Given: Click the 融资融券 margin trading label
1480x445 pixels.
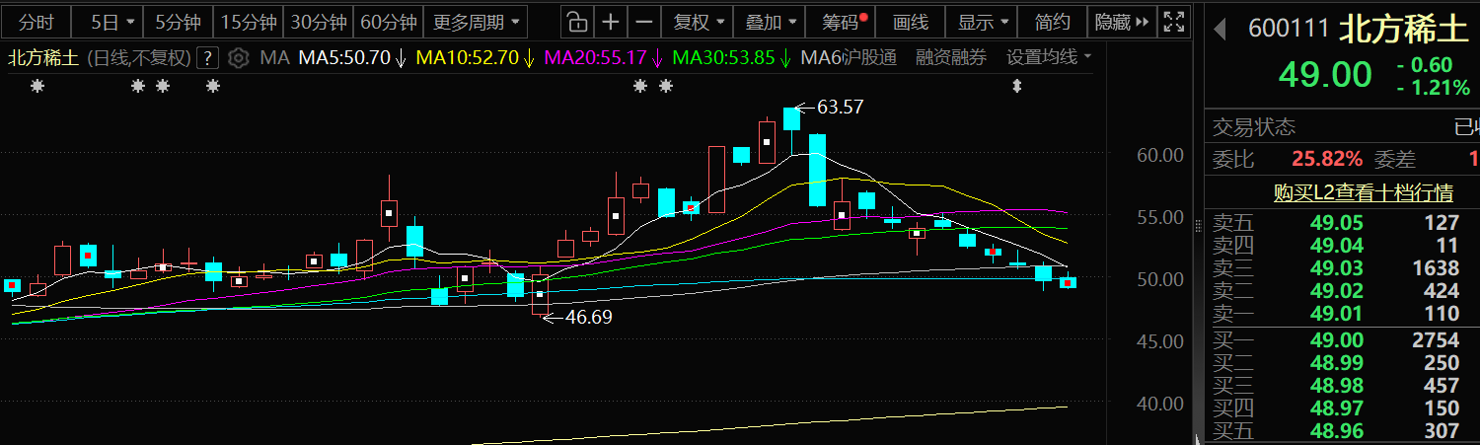Looking at the screenshot, I should click(x=950, y=58).
